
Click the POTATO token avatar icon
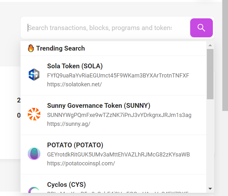click(34, 154)
